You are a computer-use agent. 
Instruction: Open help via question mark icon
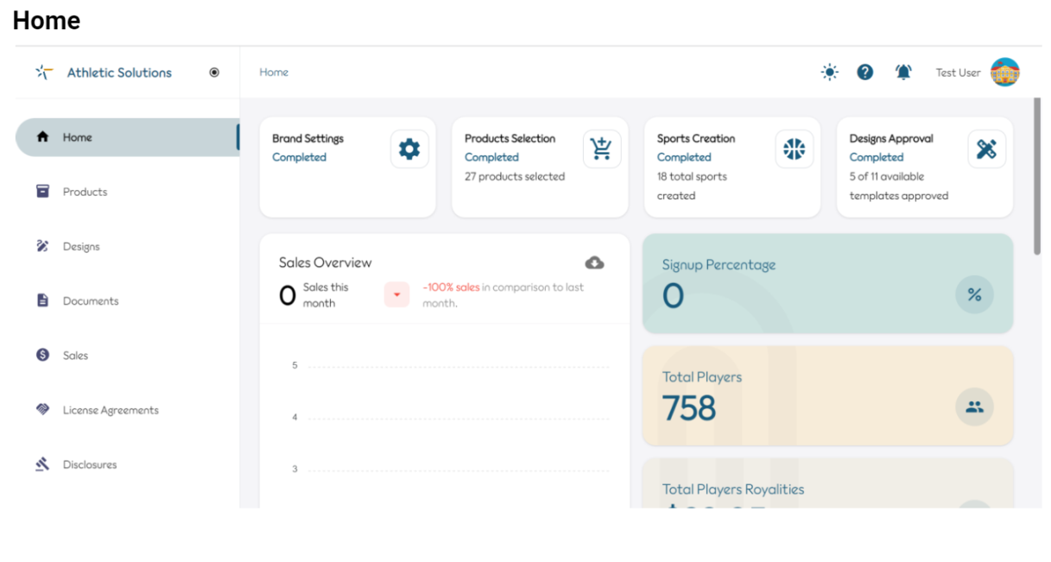coord(865,73)
